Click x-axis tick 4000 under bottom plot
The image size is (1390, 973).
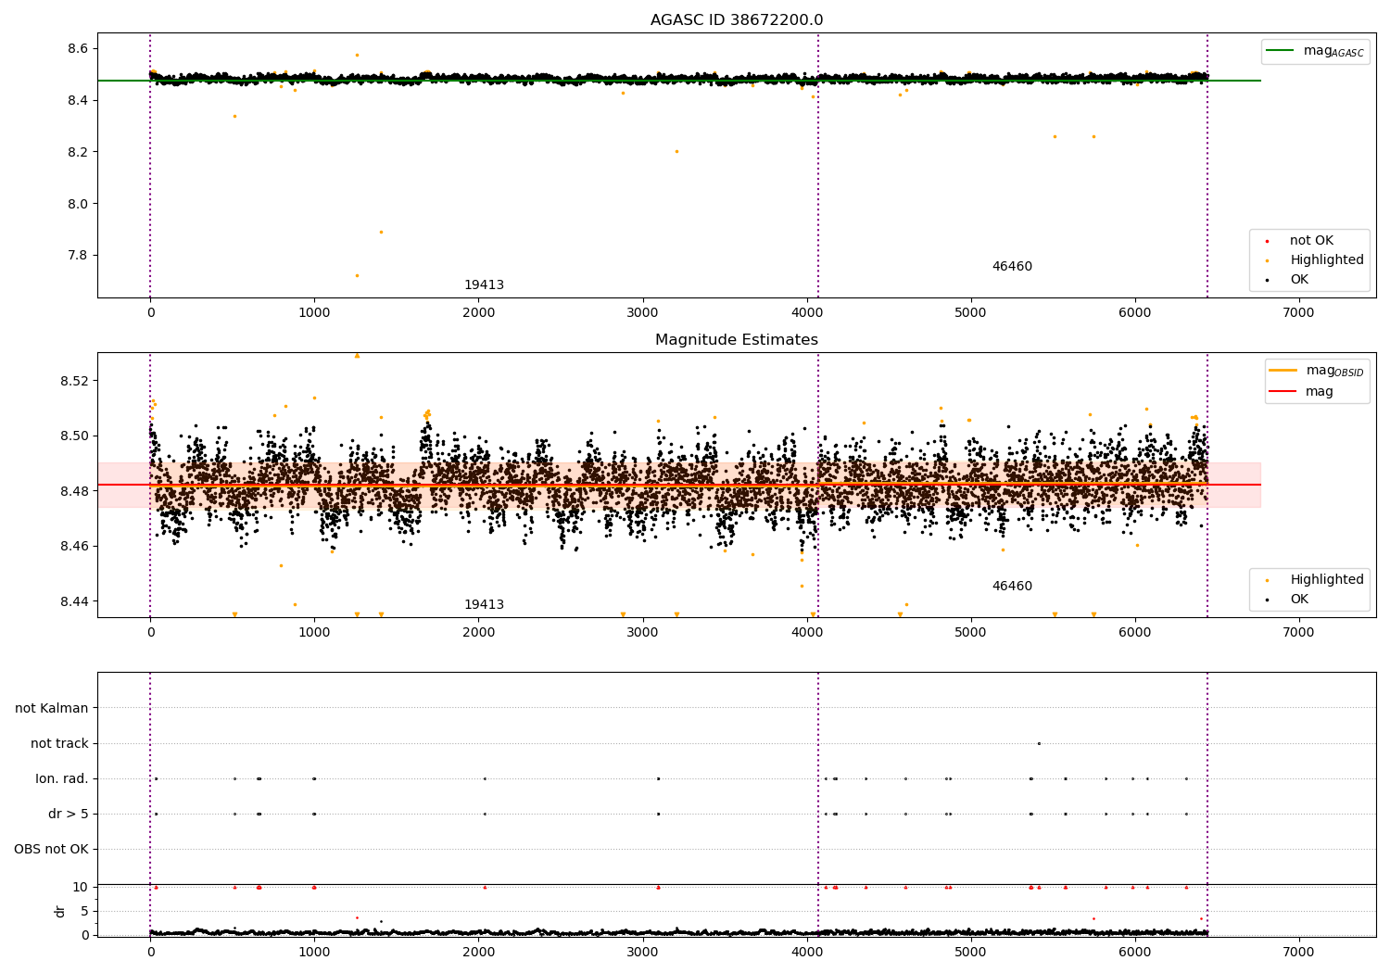807,953
